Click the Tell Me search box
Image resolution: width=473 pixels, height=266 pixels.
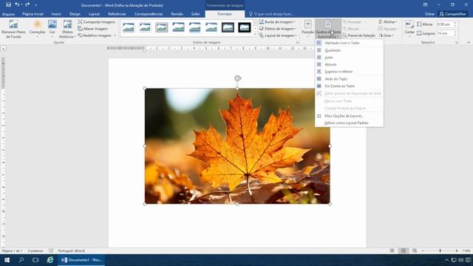(x=271, y=14)
